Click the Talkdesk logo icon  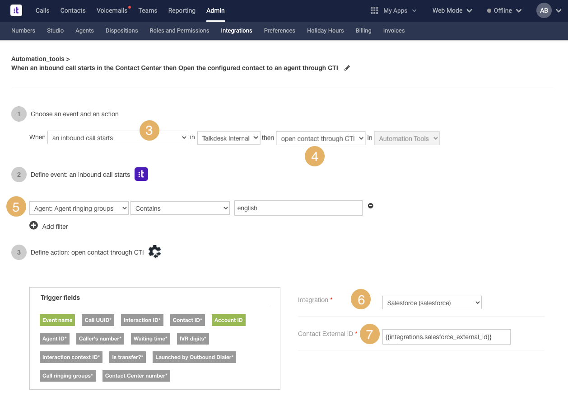(x=16, y=10)
